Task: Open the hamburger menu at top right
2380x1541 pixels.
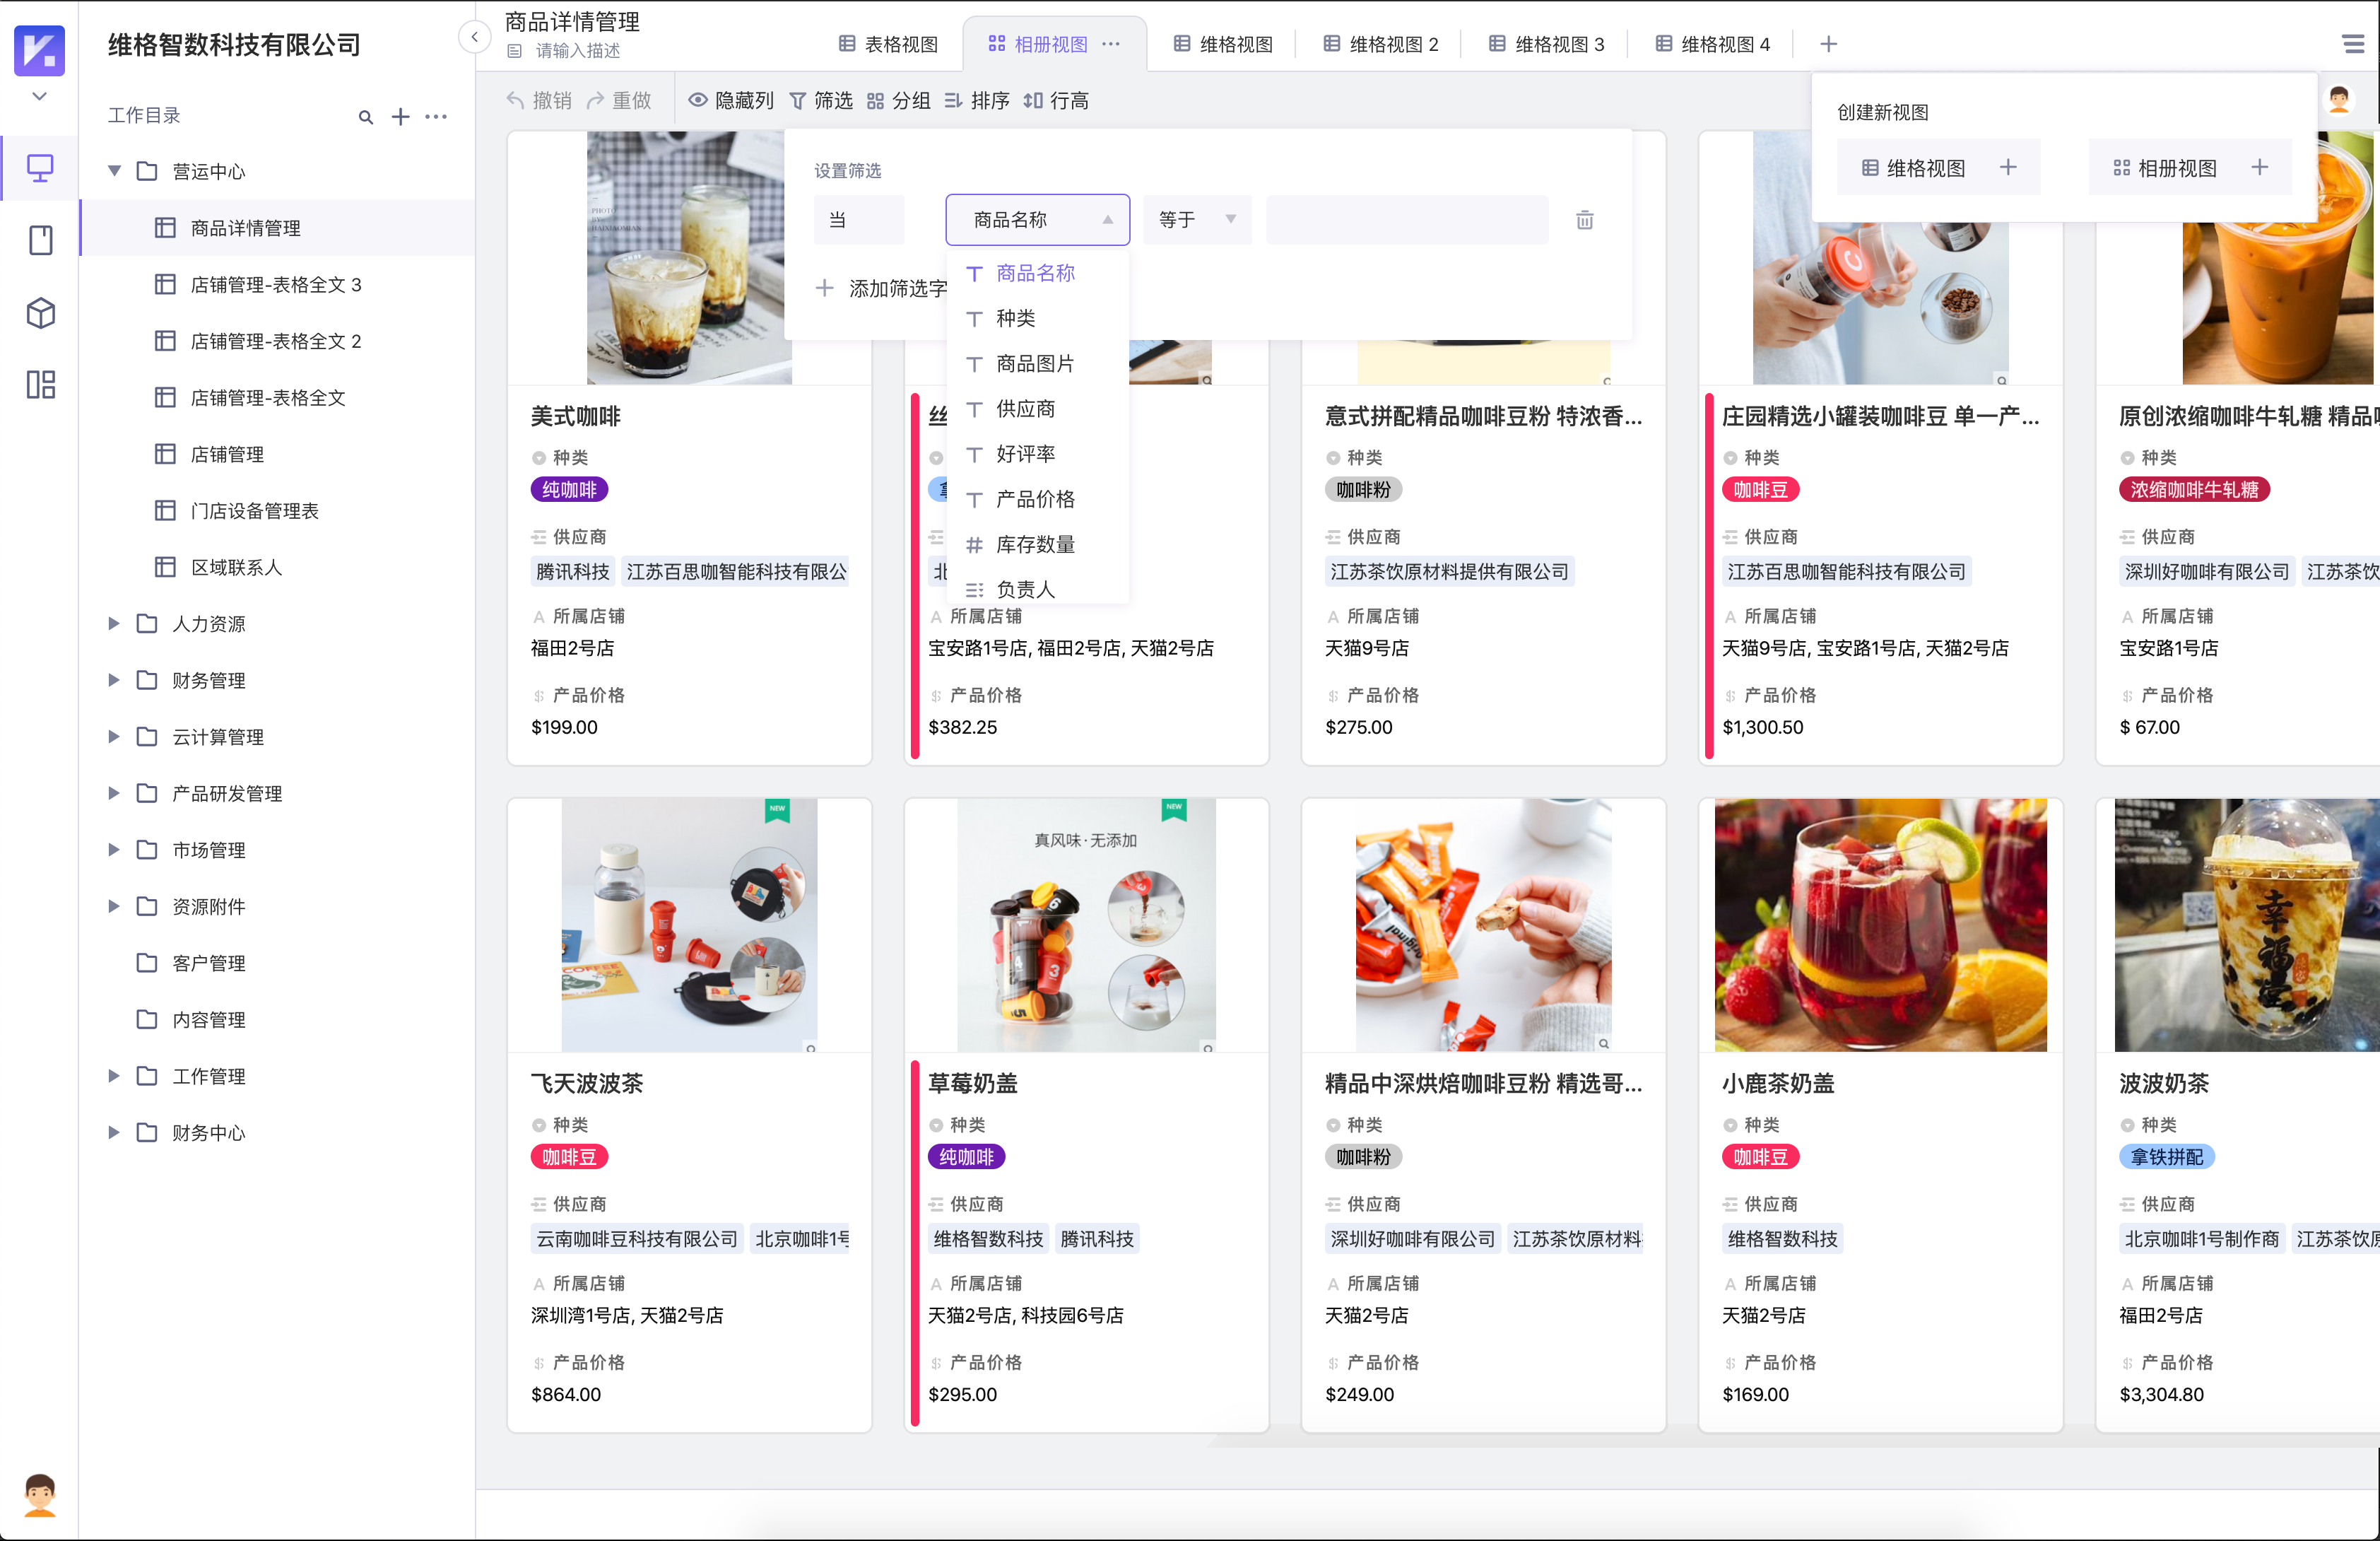Action: point(2352,44)
